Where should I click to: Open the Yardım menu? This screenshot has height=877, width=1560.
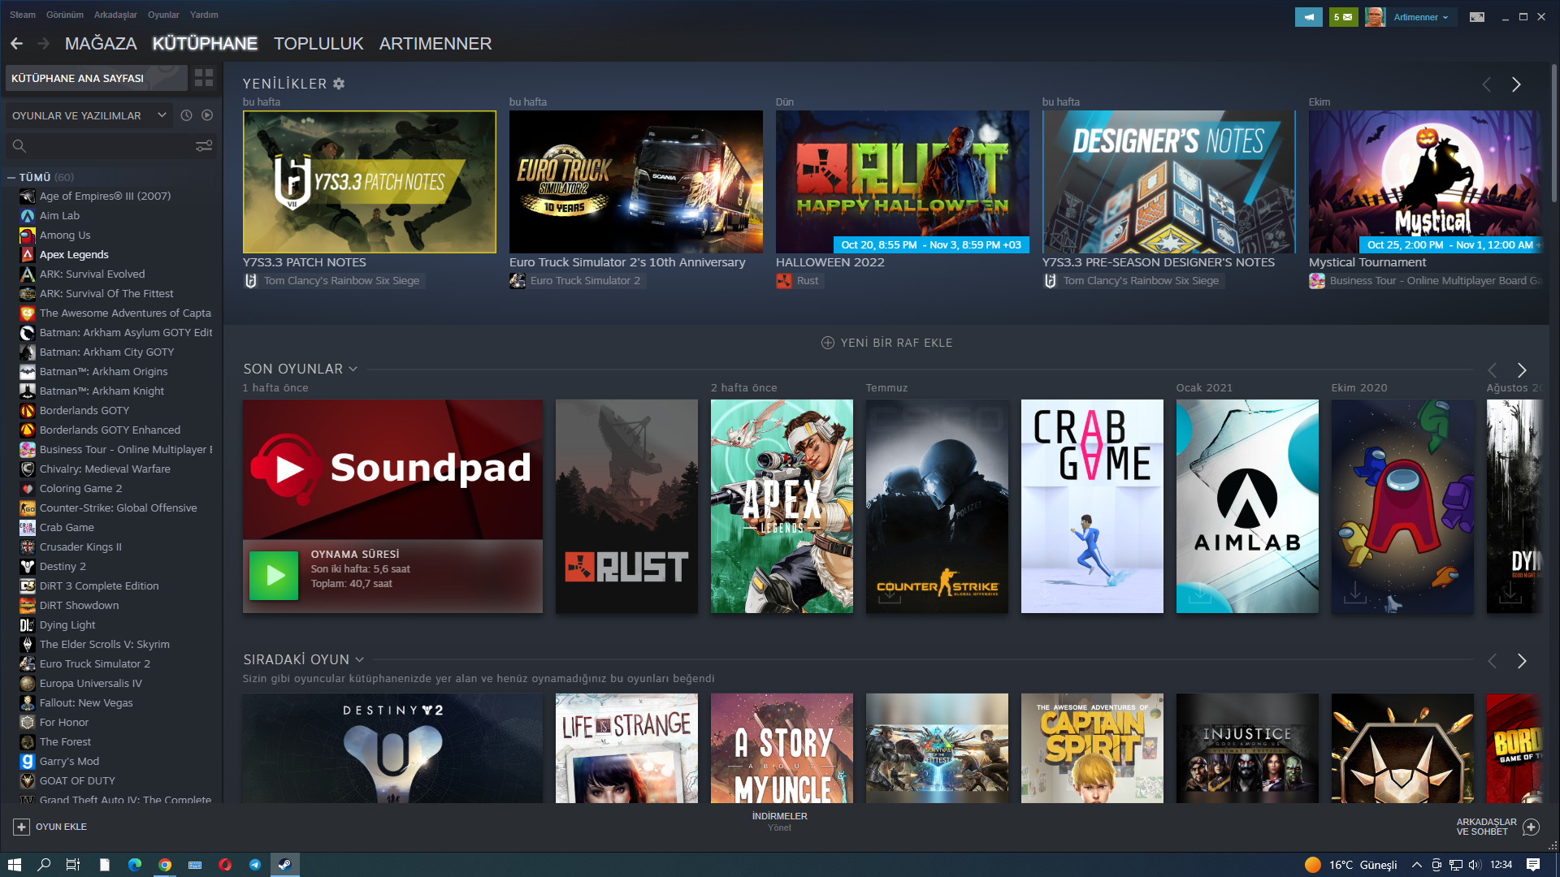coord(204,15)
